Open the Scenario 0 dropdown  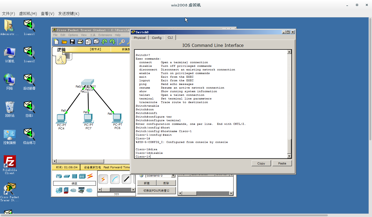173,176
